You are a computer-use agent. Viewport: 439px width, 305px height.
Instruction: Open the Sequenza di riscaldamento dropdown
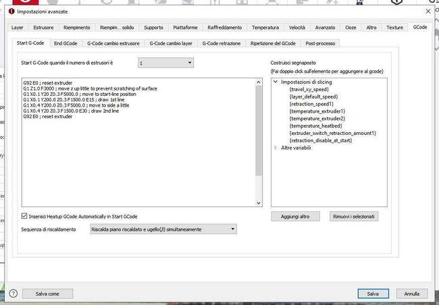163,229
